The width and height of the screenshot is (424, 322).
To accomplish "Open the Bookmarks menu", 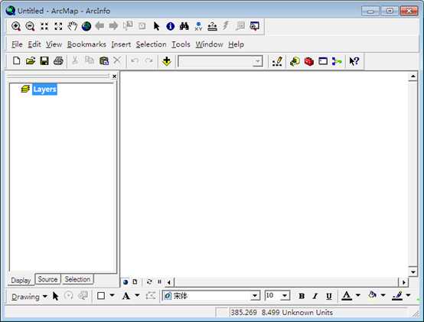I will (x=86, y=44).
